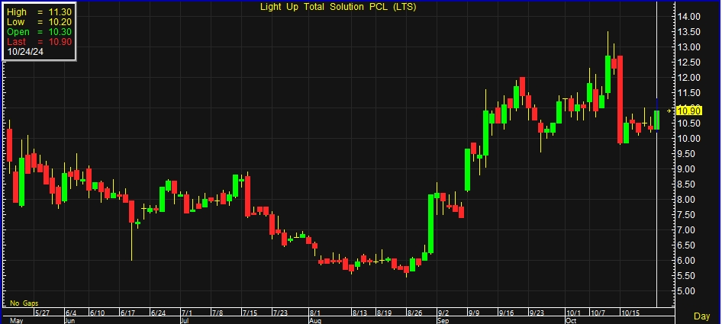Click the 5.00 label on the price axis
Viewport: 722px width, 324px height.
coord(688,291)
